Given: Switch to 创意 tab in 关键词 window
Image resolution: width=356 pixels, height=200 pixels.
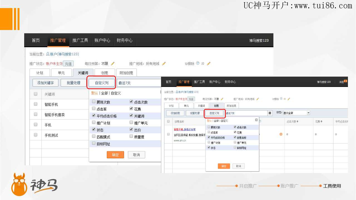Looking at the screenshot, I should coord(105,73).
